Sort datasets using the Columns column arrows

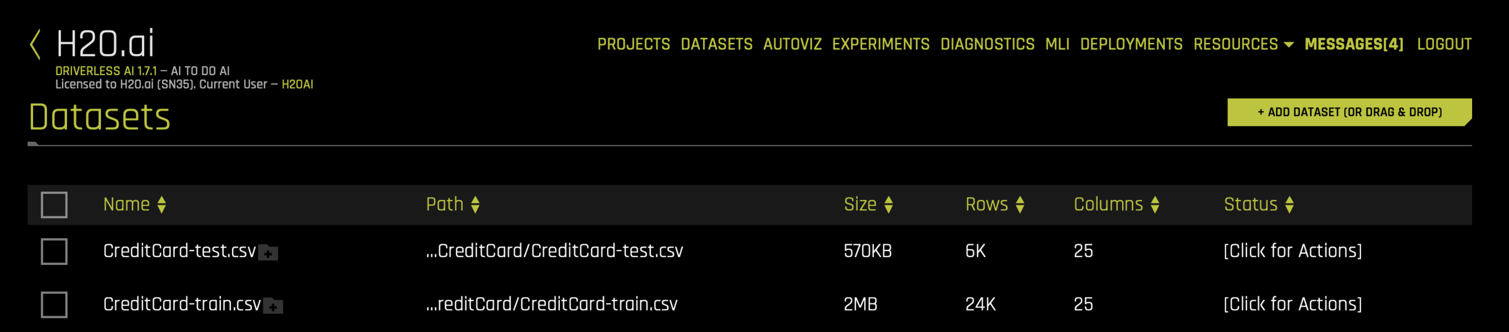(1155, 204)
